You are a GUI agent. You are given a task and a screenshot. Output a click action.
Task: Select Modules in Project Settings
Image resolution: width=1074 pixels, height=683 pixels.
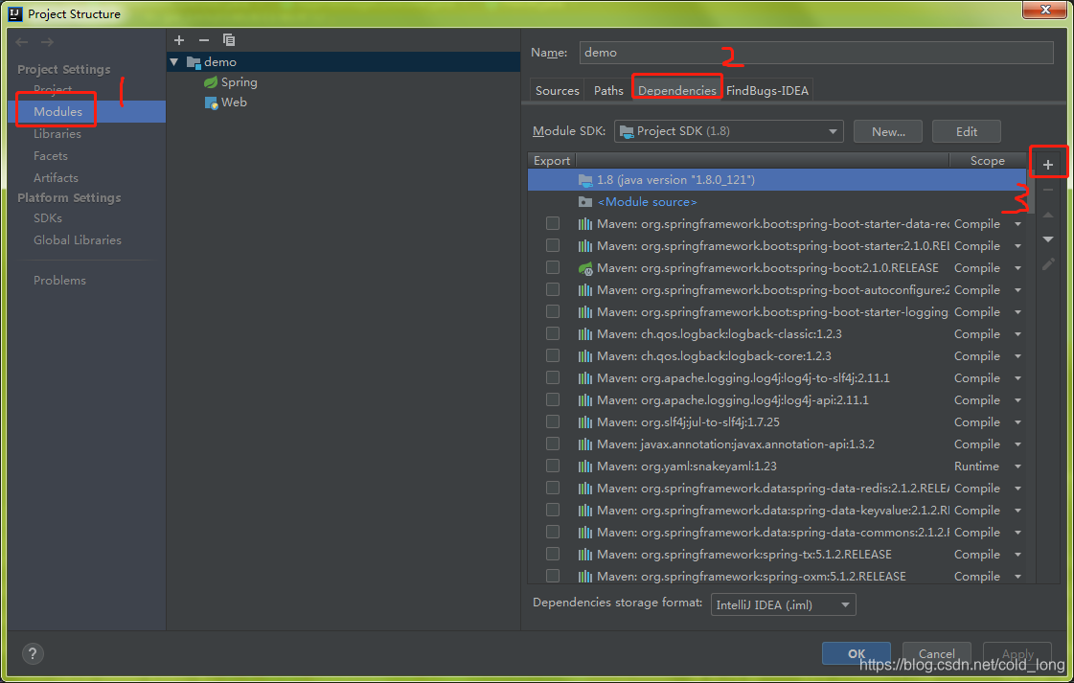[57, 112]
